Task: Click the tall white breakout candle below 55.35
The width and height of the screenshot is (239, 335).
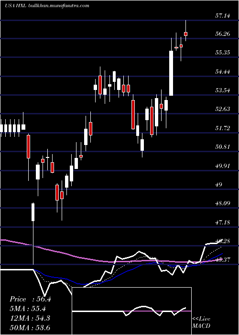Action: pos(171,73)
